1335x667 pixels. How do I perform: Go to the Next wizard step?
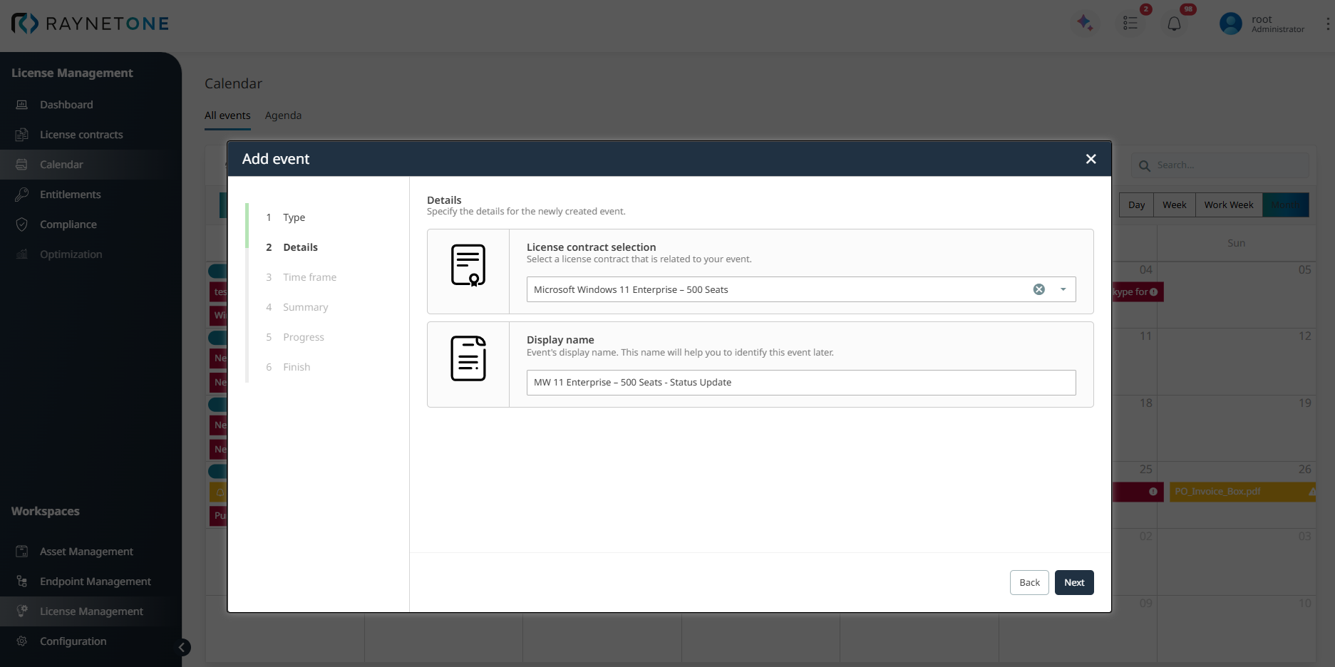coord(1074,582)
